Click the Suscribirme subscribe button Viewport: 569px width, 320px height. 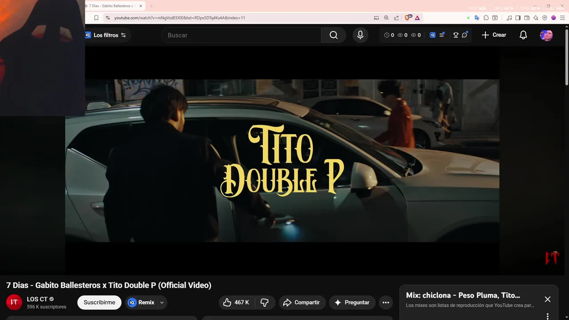point(99,302)
